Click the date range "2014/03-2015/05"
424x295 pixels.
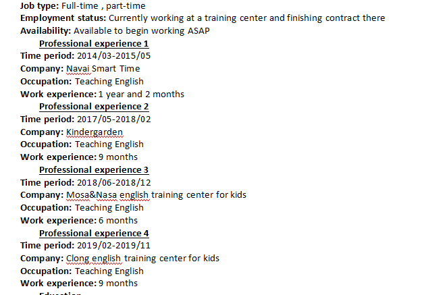[113, 56]
